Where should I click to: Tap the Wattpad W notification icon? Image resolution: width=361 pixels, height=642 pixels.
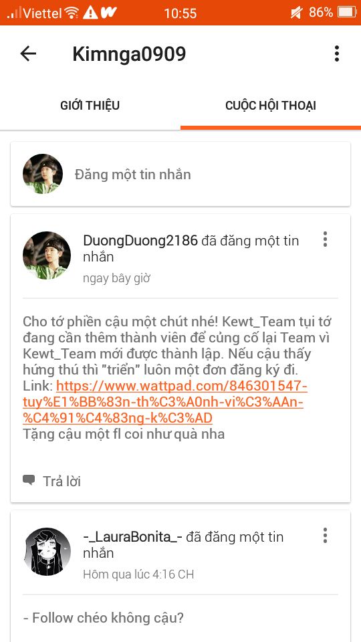coord(108,12)
